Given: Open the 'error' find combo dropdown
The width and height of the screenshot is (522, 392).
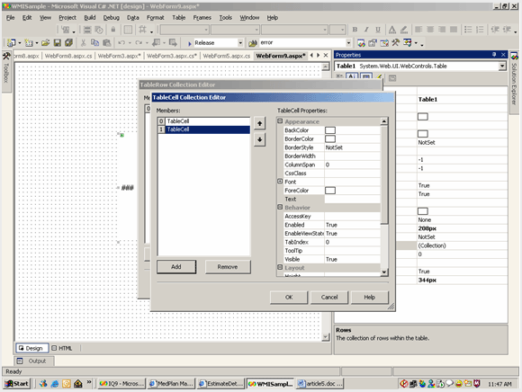Looking at the screenshot, I should point(348,43).
